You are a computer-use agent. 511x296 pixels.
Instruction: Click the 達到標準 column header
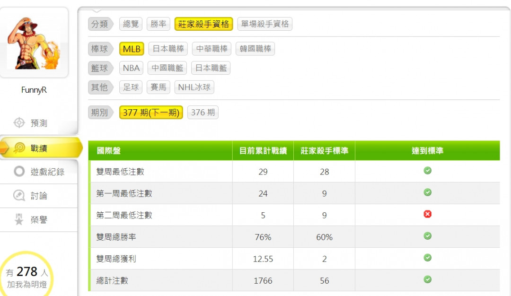pos(427,151)
